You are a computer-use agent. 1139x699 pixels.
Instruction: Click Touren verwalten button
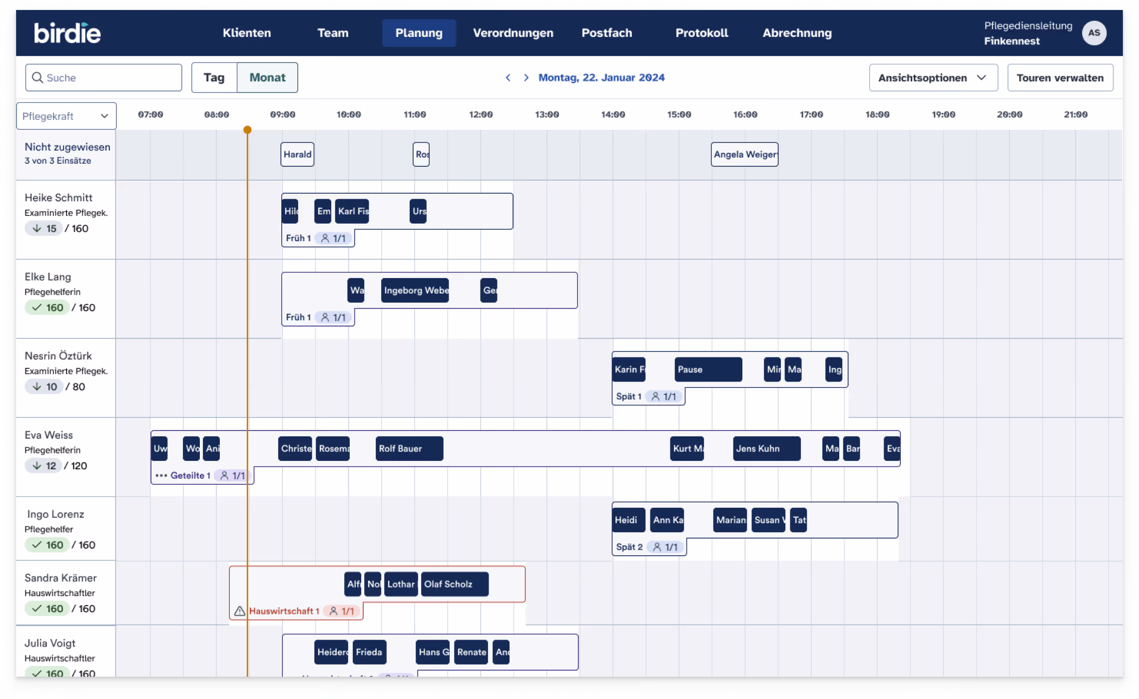click(x=1060, y=77)
